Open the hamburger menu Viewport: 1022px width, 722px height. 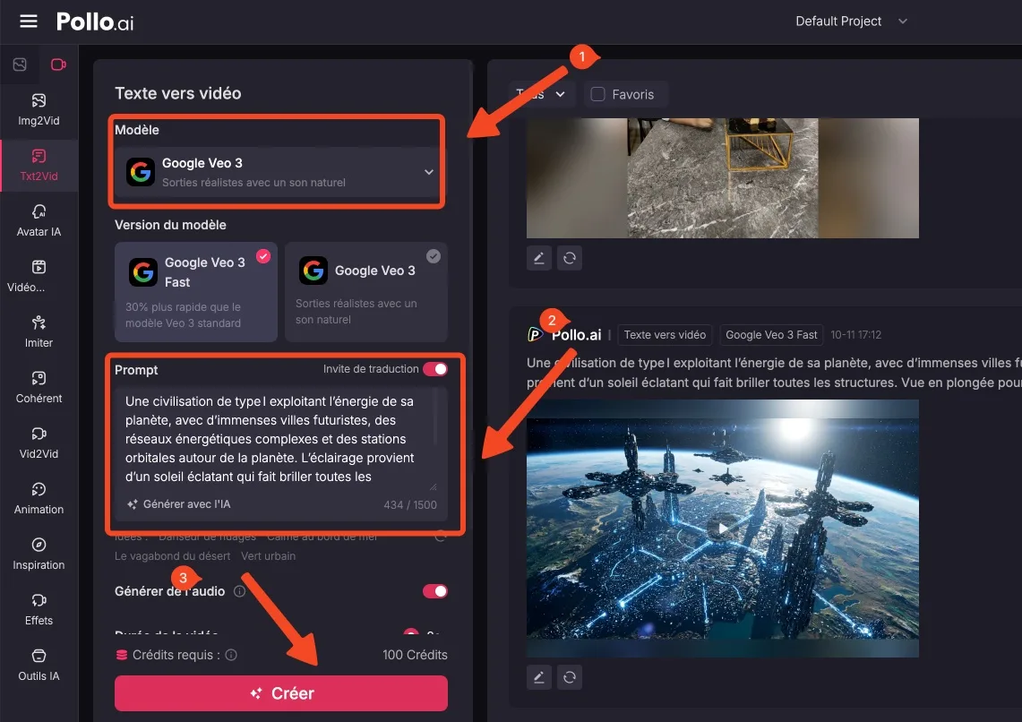pos(29,21)
